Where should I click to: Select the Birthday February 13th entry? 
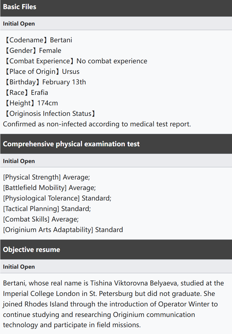(x=45, y=82)
